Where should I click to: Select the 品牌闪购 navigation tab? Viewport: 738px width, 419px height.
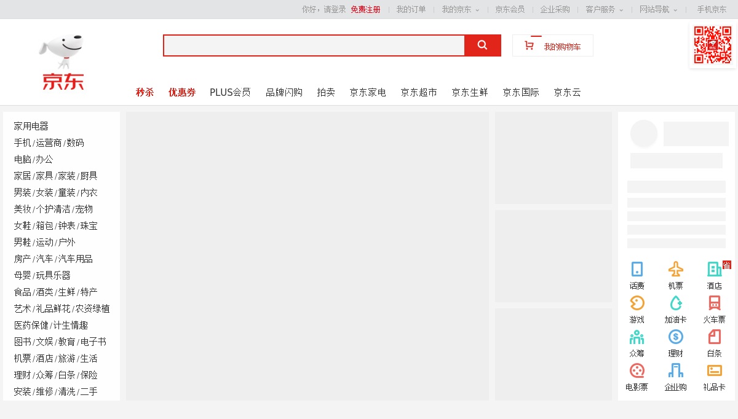284,92
